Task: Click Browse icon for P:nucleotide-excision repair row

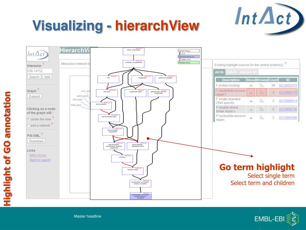Action: 262,117
